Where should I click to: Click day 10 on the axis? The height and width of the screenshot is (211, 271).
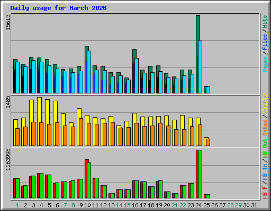pyautogui.click(x=87, y=205)
